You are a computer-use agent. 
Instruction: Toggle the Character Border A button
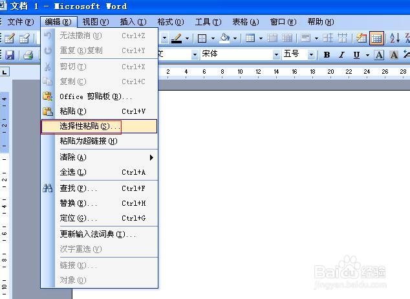(x=379, y=55)
